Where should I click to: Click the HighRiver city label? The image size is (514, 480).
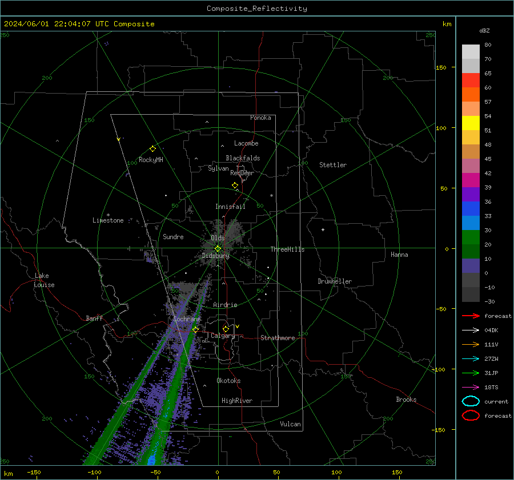237,401
